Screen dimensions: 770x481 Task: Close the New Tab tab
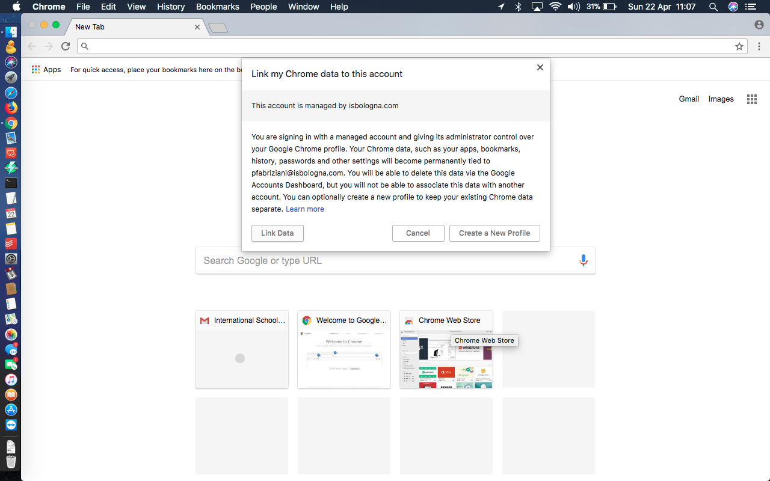(x=197, y=27)
